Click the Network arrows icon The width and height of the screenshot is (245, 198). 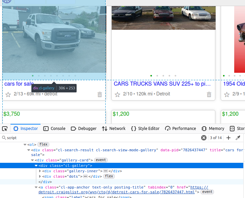105,129
